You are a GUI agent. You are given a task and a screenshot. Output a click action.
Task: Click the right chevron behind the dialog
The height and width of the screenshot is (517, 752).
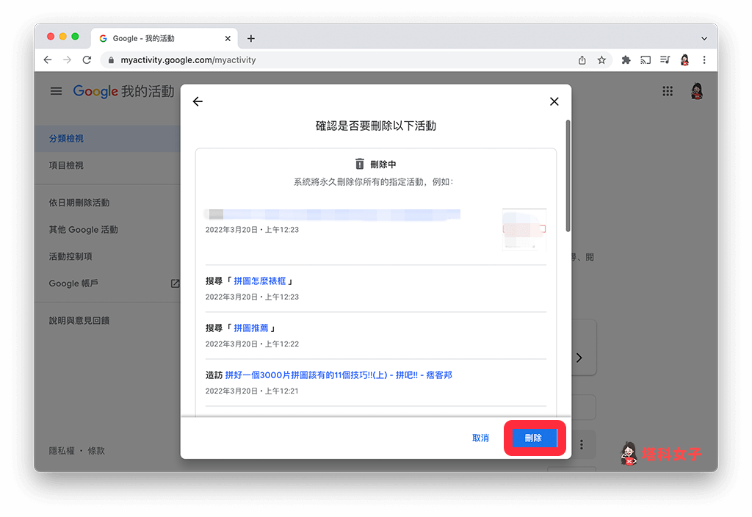[x=579, y=358]
